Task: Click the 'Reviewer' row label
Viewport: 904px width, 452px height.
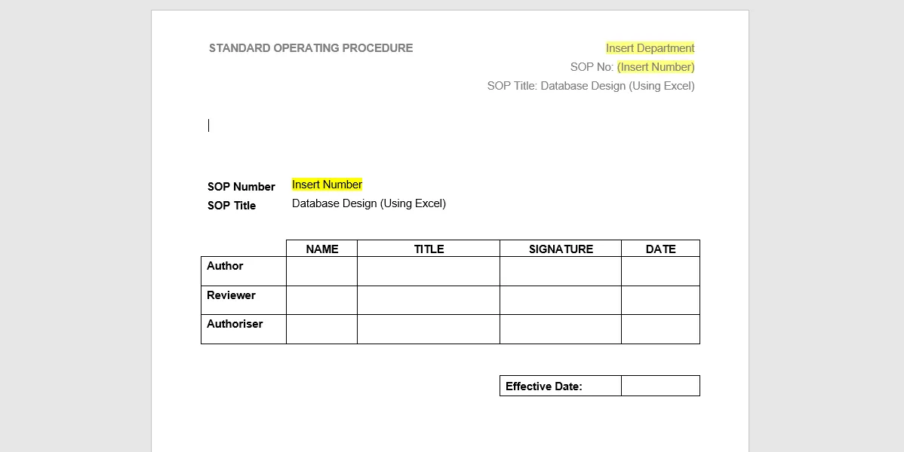Action: point(231,295)
